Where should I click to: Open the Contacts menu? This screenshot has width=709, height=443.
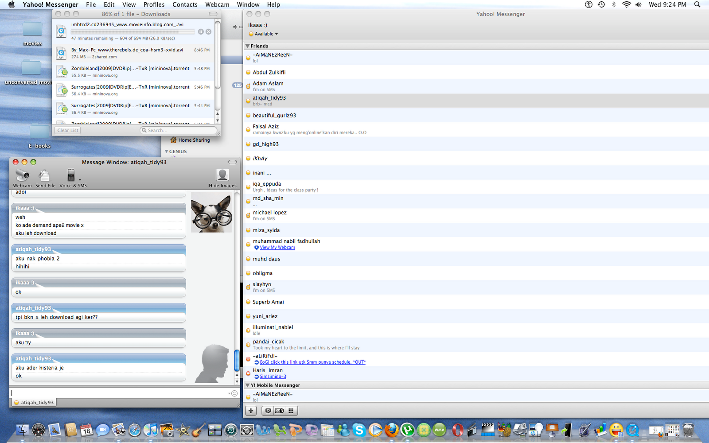click(185, 4)
